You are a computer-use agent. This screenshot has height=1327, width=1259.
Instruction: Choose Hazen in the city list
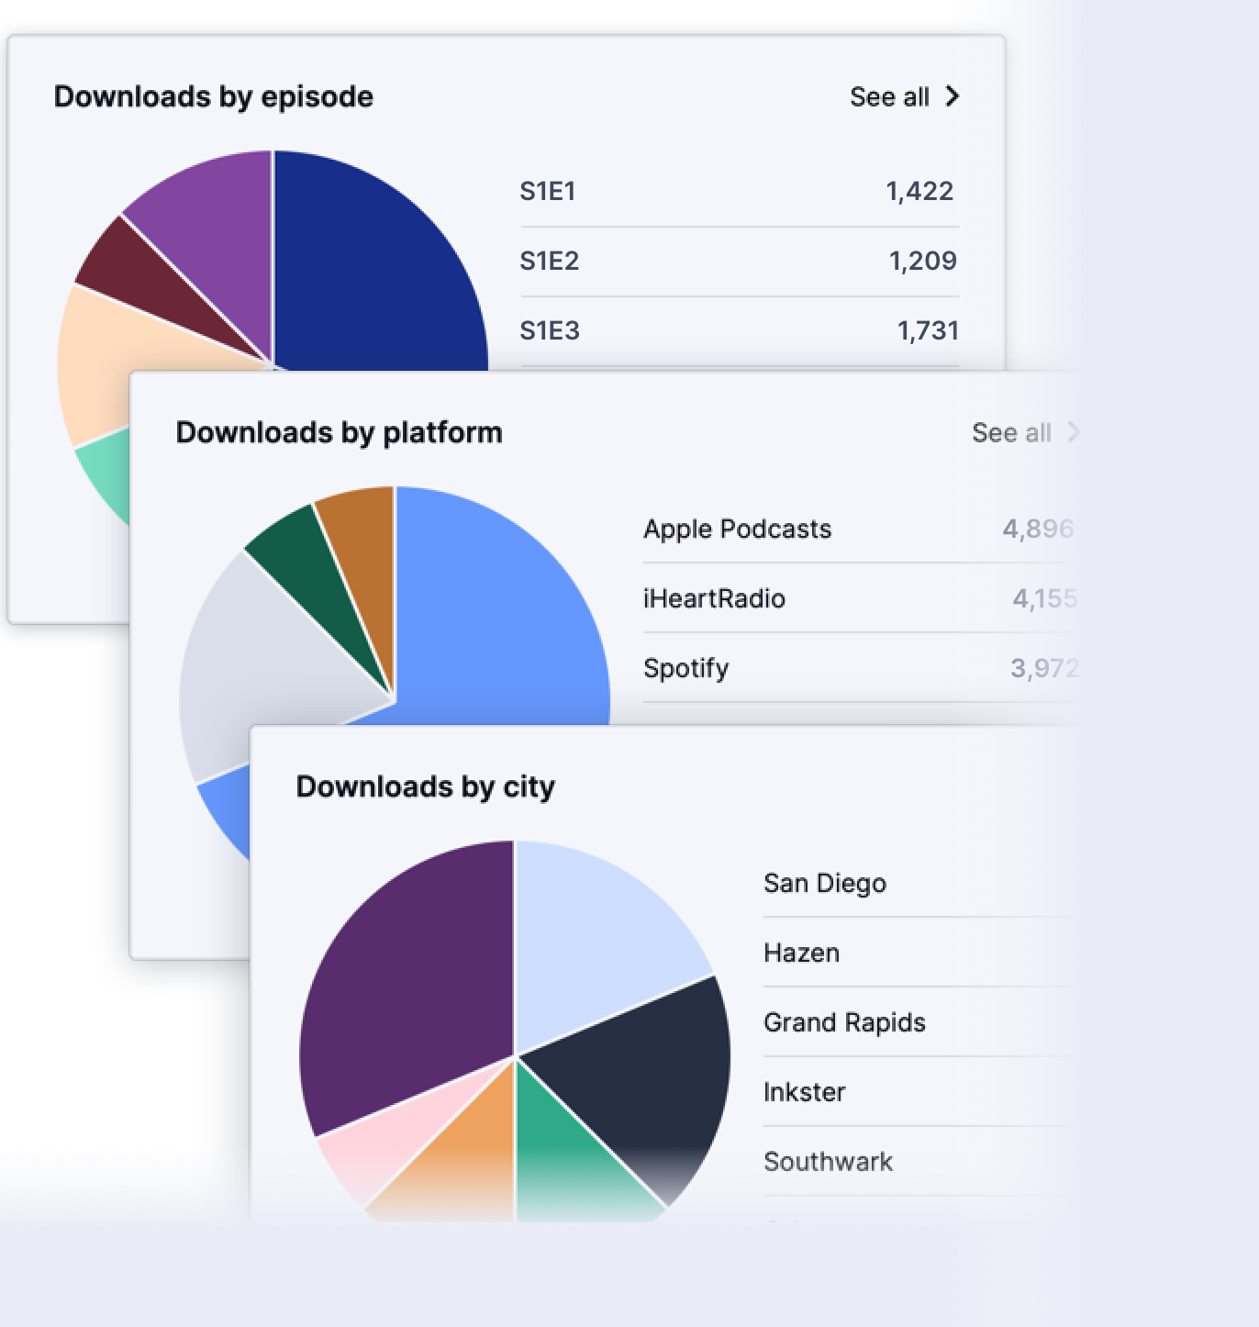[x=801, y=953]
